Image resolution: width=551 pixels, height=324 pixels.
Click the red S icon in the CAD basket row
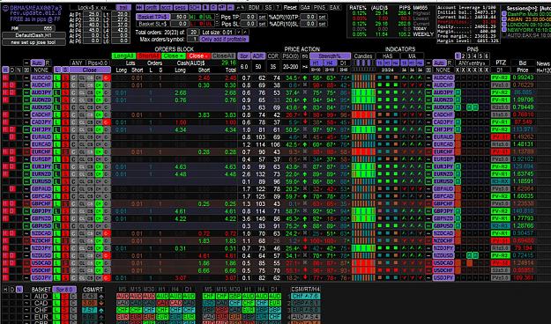coord(64,303)
